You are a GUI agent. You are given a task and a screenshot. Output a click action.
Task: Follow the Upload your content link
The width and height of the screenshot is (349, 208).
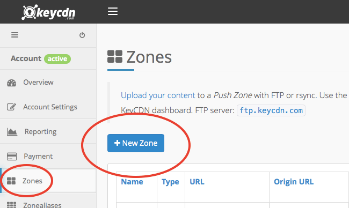coord(158,95)
